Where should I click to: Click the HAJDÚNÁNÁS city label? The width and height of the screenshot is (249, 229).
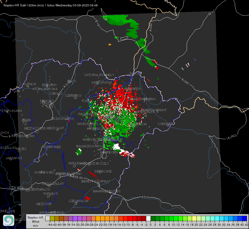click(88, 124)
